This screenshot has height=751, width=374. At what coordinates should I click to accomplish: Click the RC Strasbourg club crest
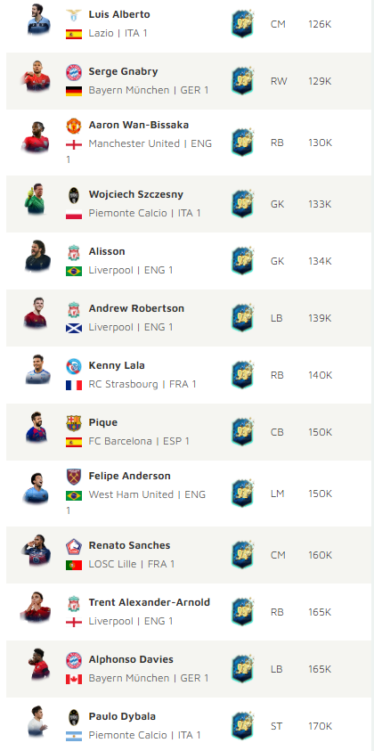74,366
